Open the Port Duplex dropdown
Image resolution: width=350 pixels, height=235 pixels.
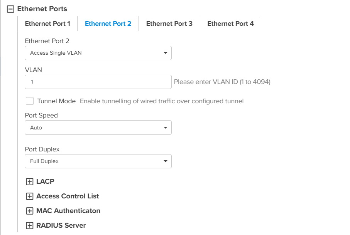[x=98, y=161]
